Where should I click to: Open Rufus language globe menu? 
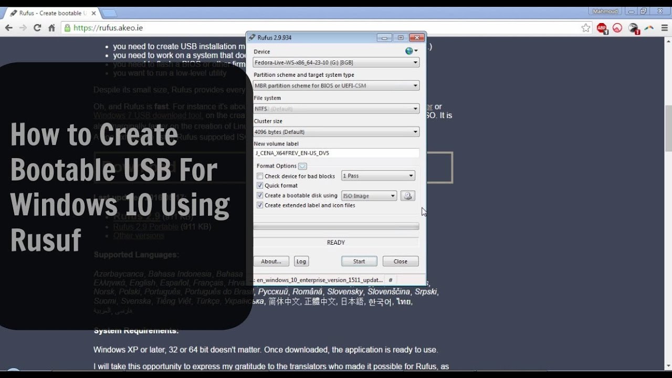[x=411, y=51]
